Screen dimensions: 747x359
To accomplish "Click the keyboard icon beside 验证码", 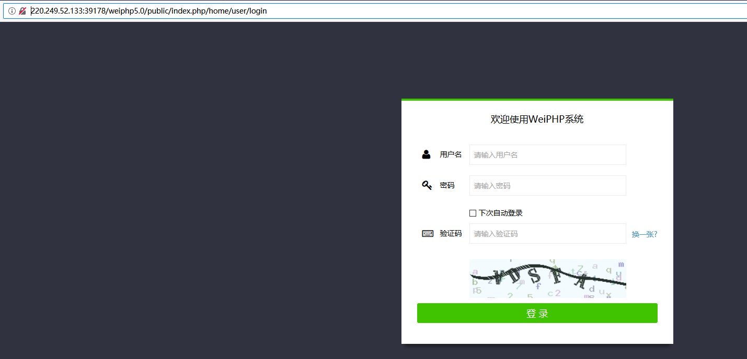I will coord(427,233).
